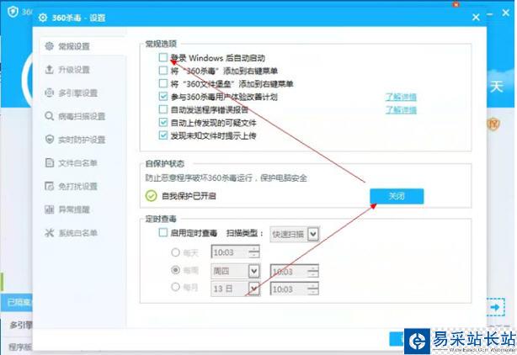Check 将360杀毒添加到右键菜单

[163, 70]
